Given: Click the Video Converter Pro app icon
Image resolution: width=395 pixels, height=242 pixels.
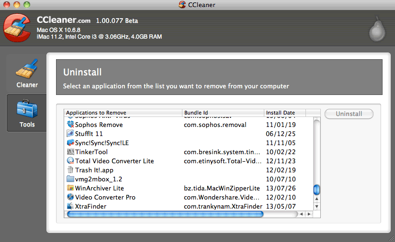Looking at the screenshot, I should click(x=70, y=197).
